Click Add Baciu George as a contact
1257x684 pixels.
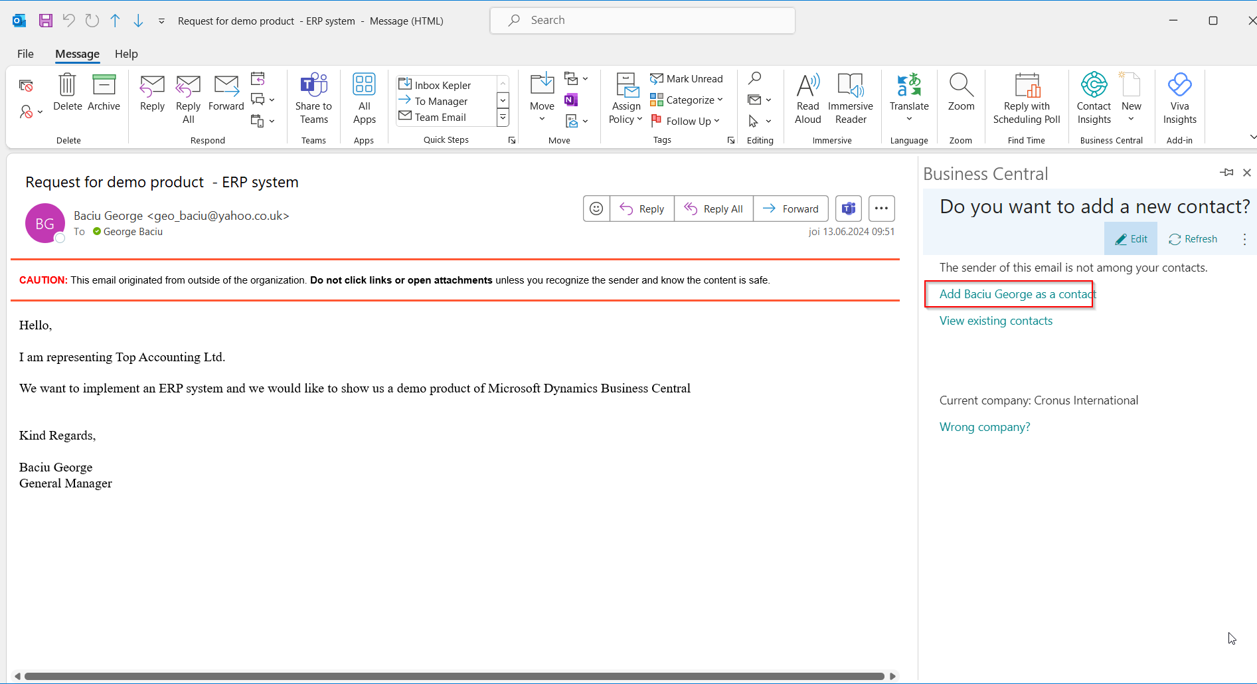pyautogui.click(x=1017, y=294)
